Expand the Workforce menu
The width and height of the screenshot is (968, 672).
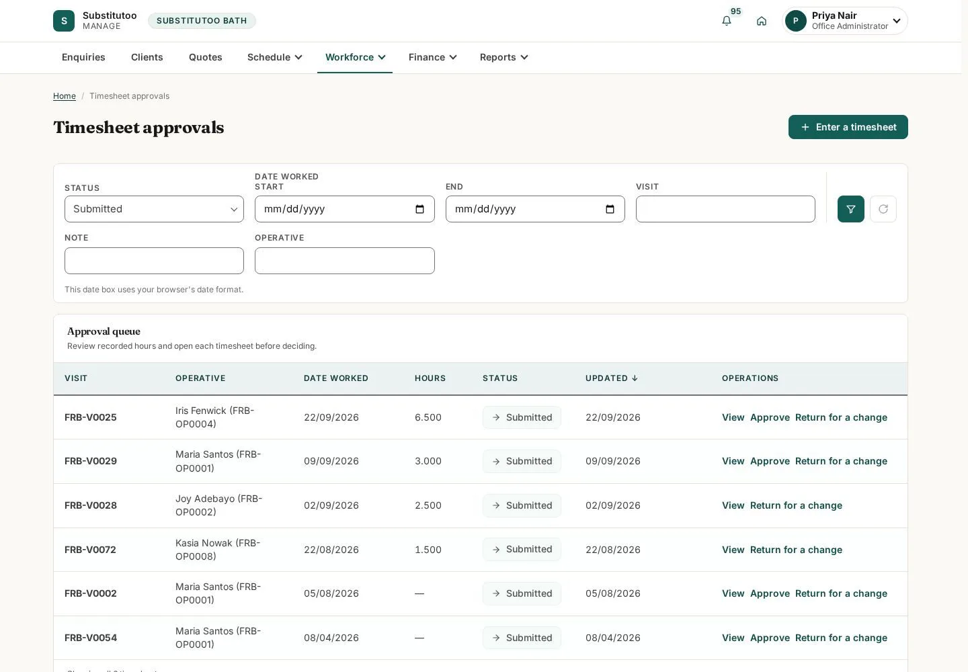tap(355, 57)
